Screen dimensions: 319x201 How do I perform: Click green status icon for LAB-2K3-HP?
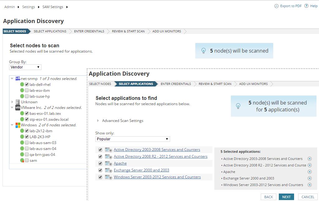[x=22, y=137]
